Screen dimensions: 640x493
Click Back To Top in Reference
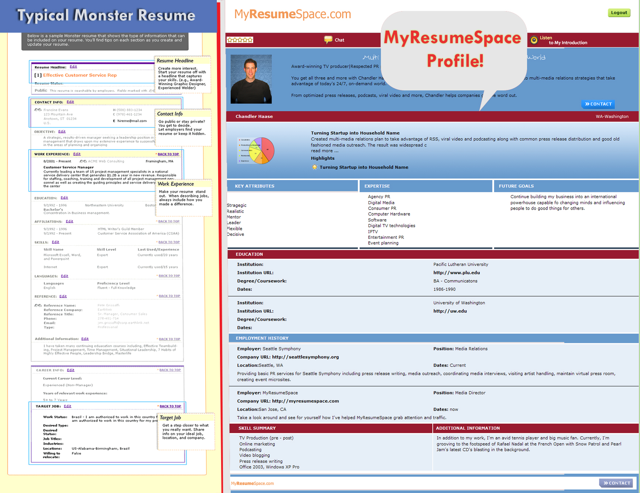point(169,296)
